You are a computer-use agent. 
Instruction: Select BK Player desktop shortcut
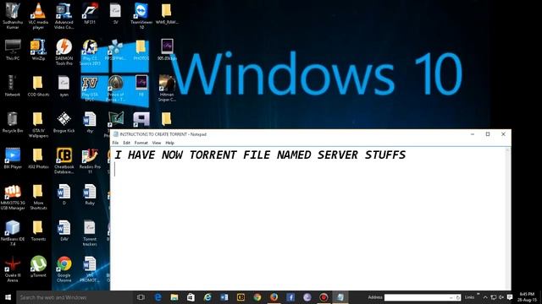coord(13,158)
